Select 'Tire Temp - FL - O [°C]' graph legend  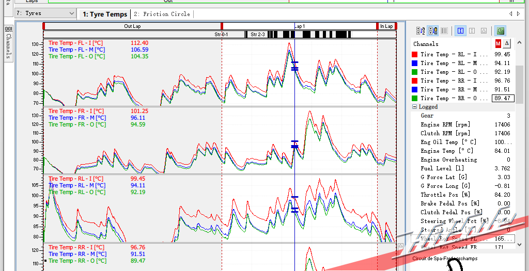click(76, 56)
